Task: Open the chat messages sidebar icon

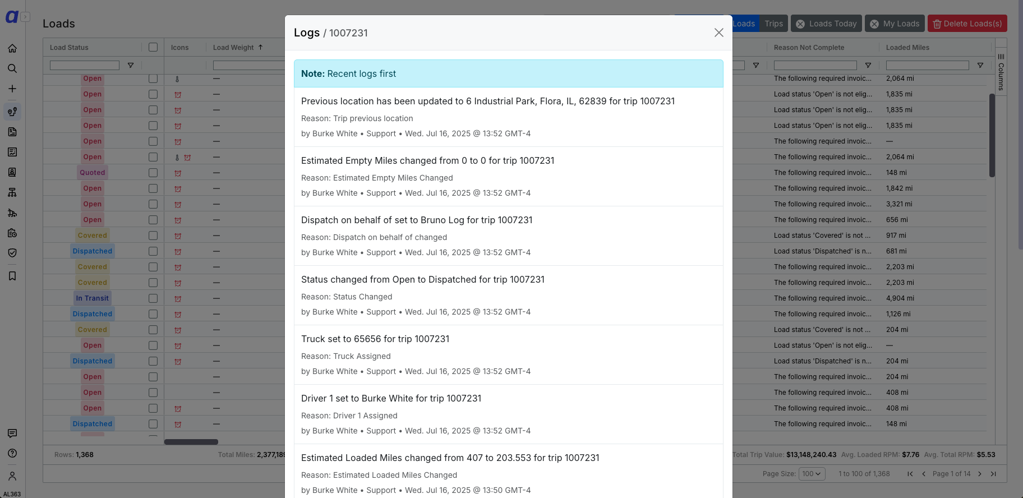Action: pos(12,433)
